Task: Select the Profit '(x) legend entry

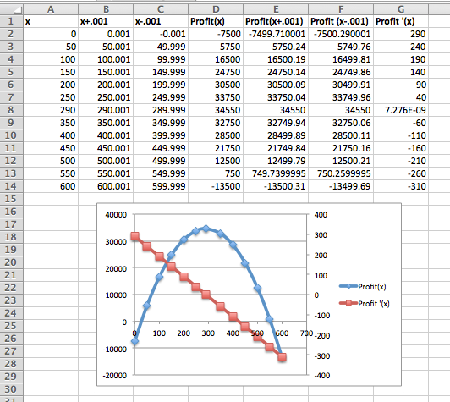Action: click(x=365, y=303)
